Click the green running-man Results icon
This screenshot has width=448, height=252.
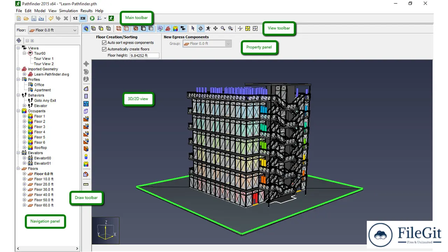(x=111, y=18)
